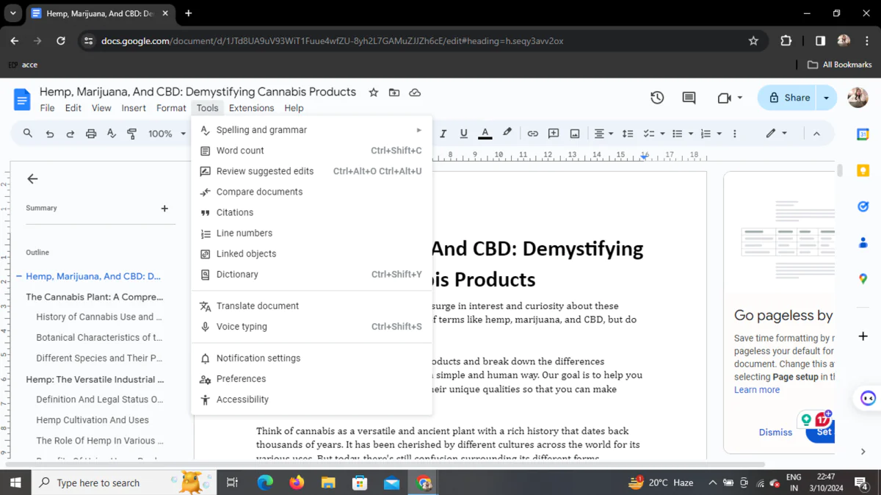The height and width of the screenshot is (495, 881).
Task: Expand the text alignment options
Action: (x=609, y=133)
